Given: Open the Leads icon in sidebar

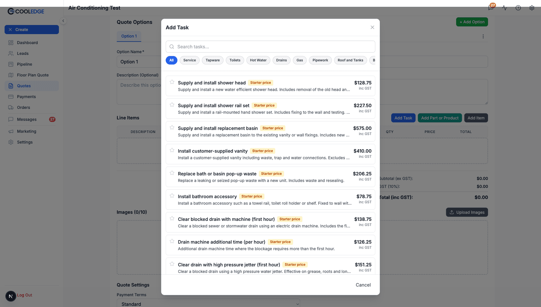Looking at the screenshot, I should click(11, 53).
